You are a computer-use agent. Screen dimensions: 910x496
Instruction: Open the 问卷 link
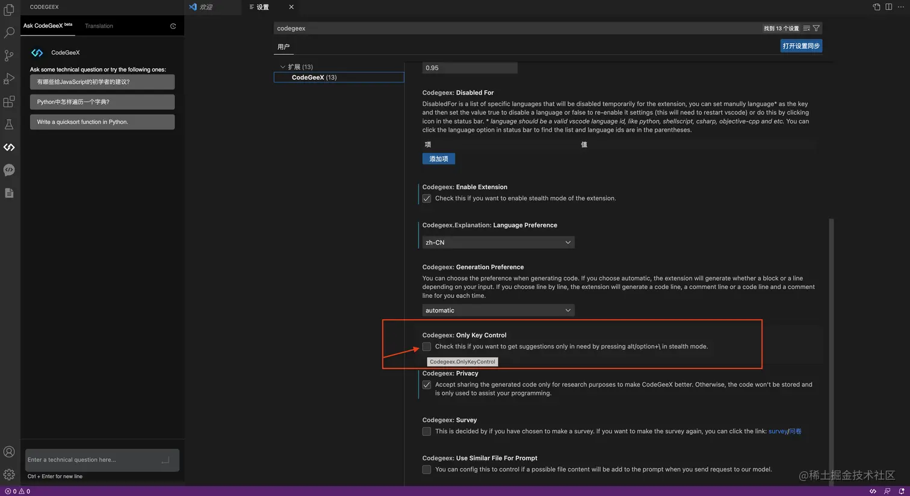pos(795,432)
